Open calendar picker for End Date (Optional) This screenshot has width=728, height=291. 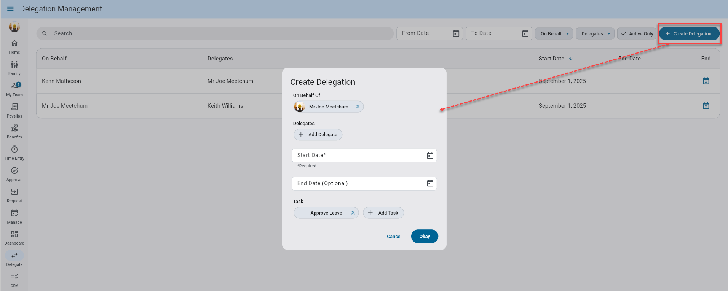(x=430, y=183)
